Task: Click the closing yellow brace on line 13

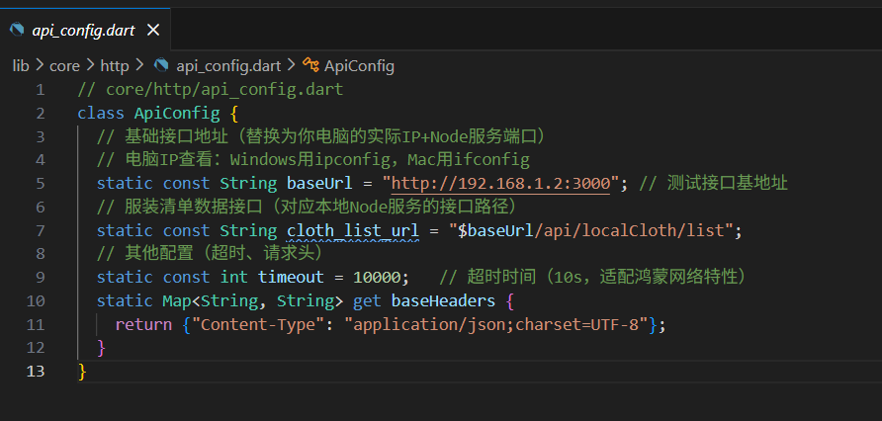Action: pos(82,372)
